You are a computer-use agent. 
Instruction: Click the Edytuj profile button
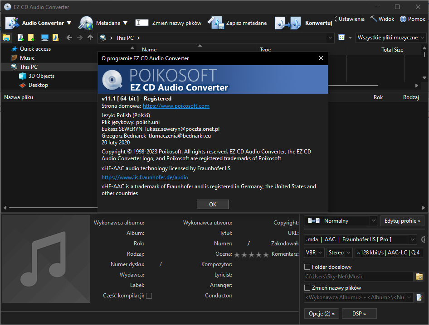tap(402, 221)
